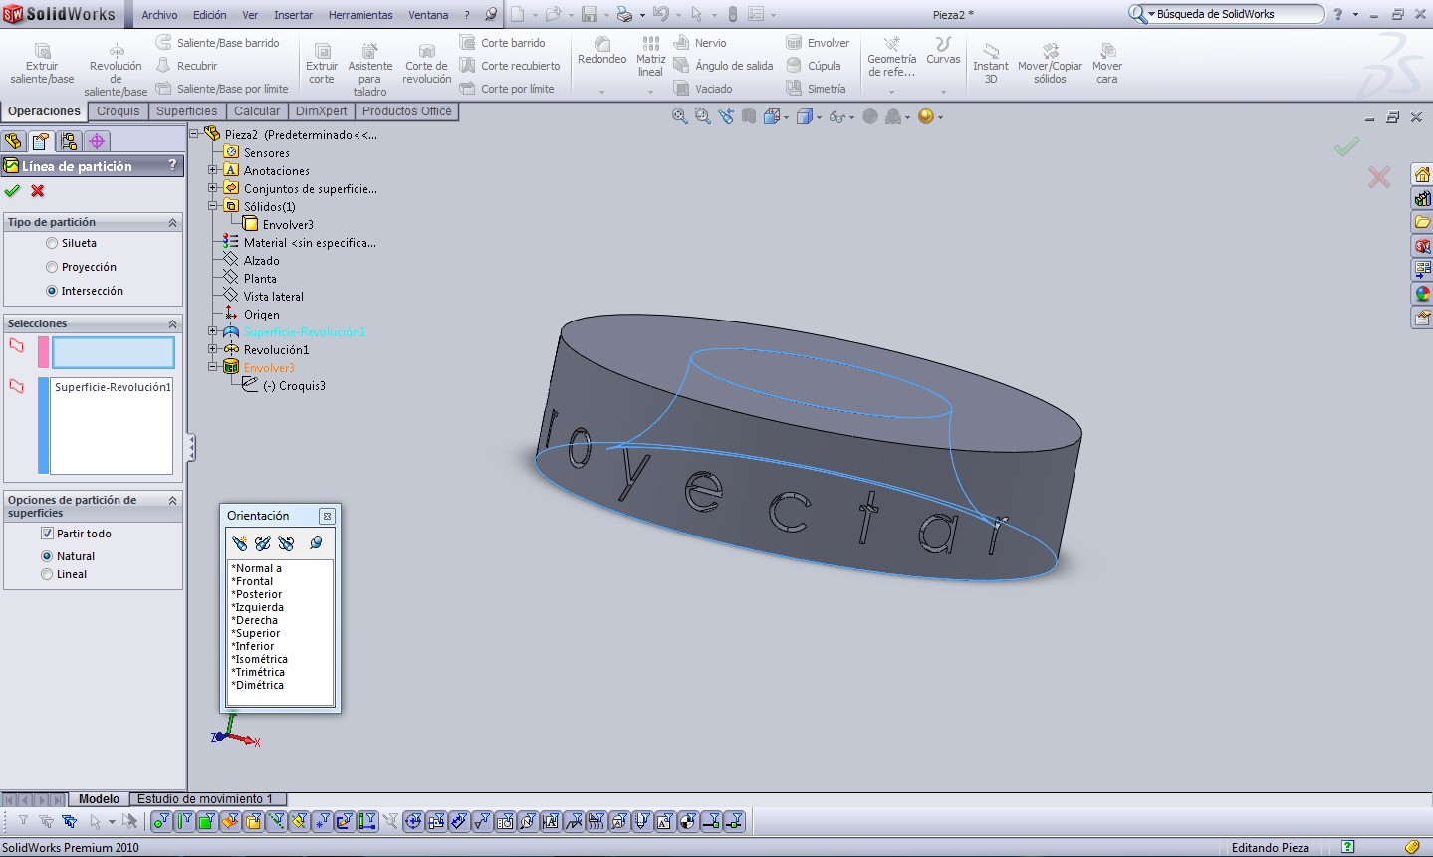Click empty pink selection box
The width and height of the screenshot is (1433, 857).
coord(113,352)
